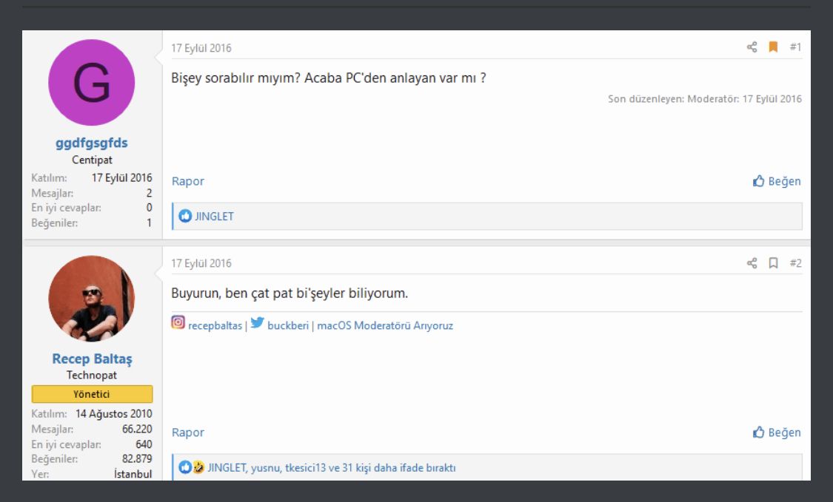
Task: Report the first post via Rapor
Action: (187, 181)
